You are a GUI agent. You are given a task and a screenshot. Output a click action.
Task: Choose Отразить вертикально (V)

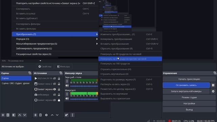point(130,74)
